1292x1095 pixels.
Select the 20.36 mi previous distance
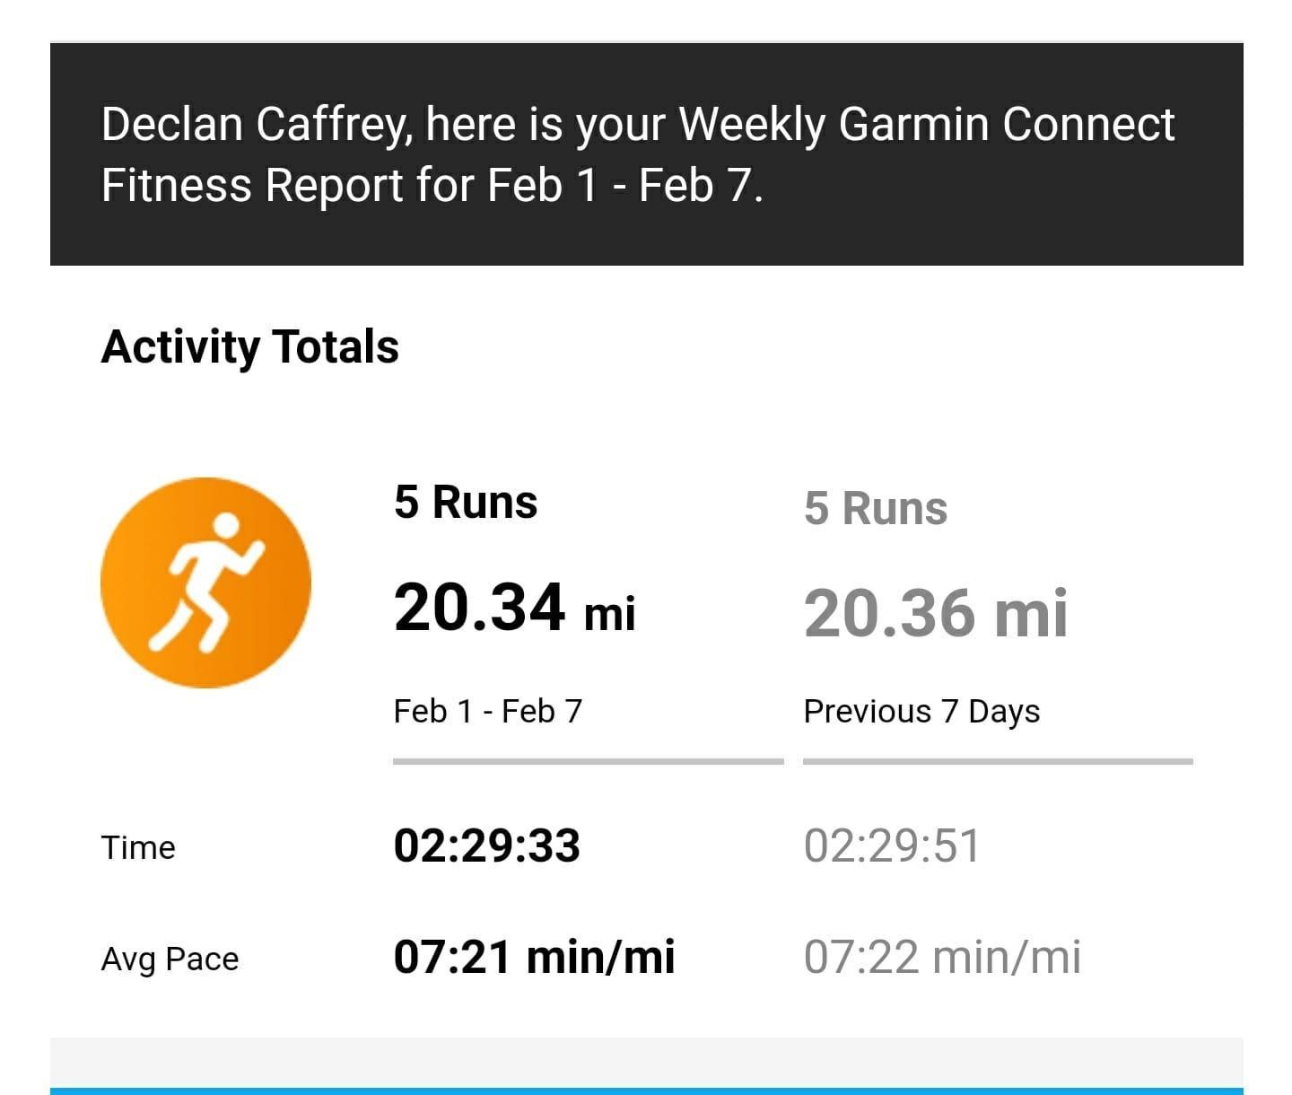936,614
